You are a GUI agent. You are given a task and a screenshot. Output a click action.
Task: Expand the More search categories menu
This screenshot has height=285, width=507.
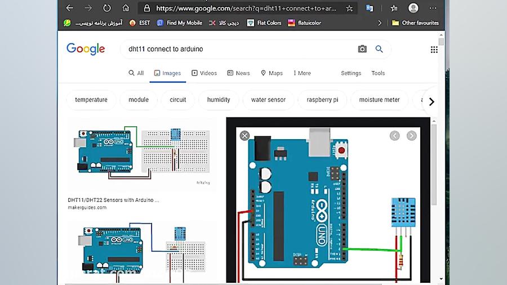coord(301,73)
